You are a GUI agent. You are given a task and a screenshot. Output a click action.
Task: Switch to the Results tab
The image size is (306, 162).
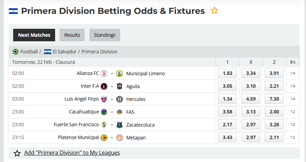point(72,35)
